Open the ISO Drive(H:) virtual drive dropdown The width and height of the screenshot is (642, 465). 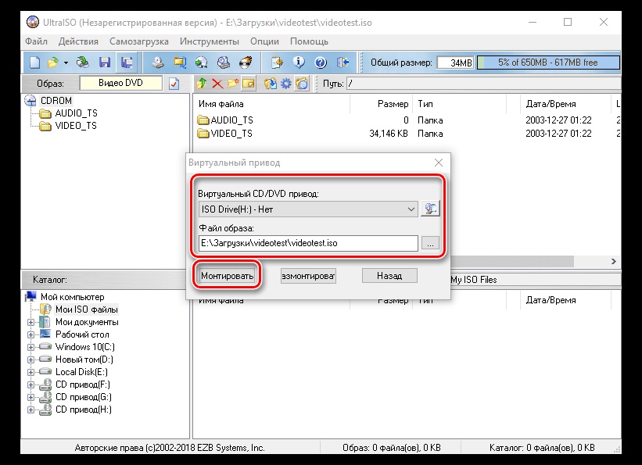[x=308, y=209]
